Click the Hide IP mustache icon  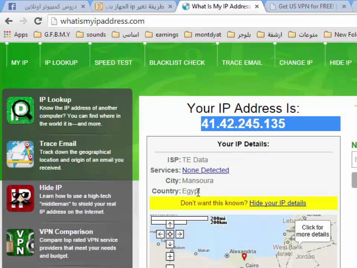pyautogui.click(x=20, y=198)
